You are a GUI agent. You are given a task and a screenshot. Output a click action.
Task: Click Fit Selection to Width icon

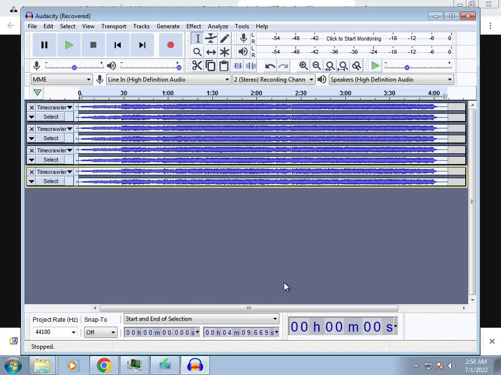pos(330,66)
